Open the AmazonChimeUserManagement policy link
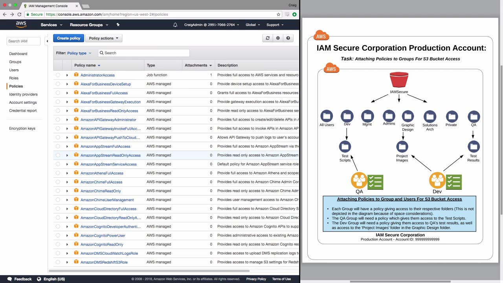503x283 pixels. click(x=107, y=200)
